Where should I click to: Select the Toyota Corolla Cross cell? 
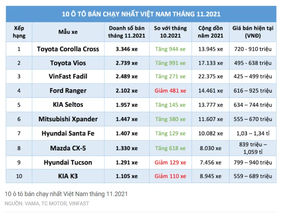tap(68, 49)
